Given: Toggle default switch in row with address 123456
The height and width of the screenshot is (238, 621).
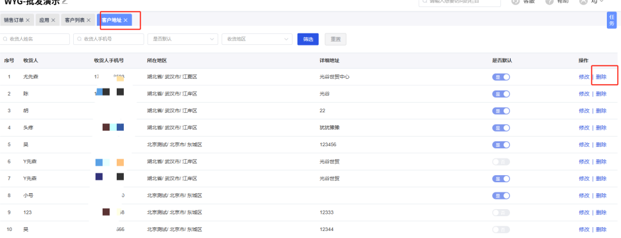Looking at the screenshot, I should (x=501, y=145).
